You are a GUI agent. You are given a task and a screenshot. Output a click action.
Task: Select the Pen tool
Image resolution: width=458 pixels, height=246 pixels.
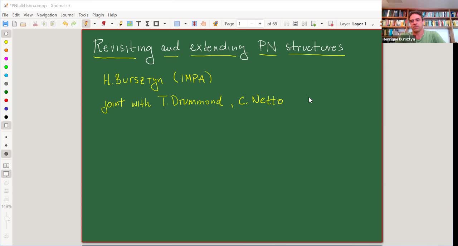pos(85,23)
